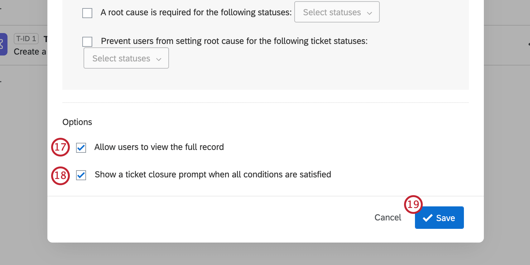Click the chevron in the top Select statuses box
This screenshot has height=265, width=530.
pos(370,13)
